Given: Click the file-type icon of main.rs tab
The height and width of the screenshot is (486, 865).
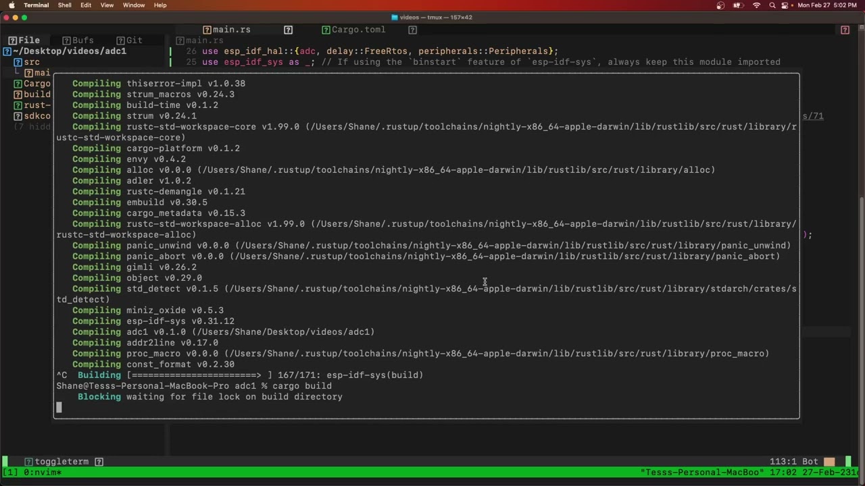Looking at the screenshot, I should tap(207, 30).
